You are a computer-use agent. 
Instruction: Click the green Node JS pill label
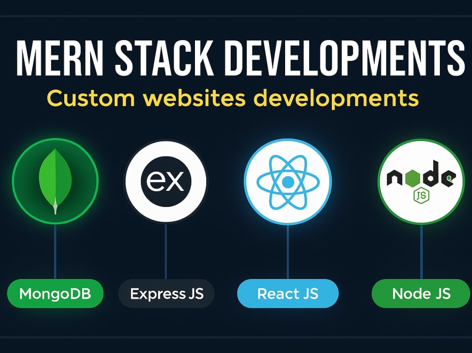[421, 294]
